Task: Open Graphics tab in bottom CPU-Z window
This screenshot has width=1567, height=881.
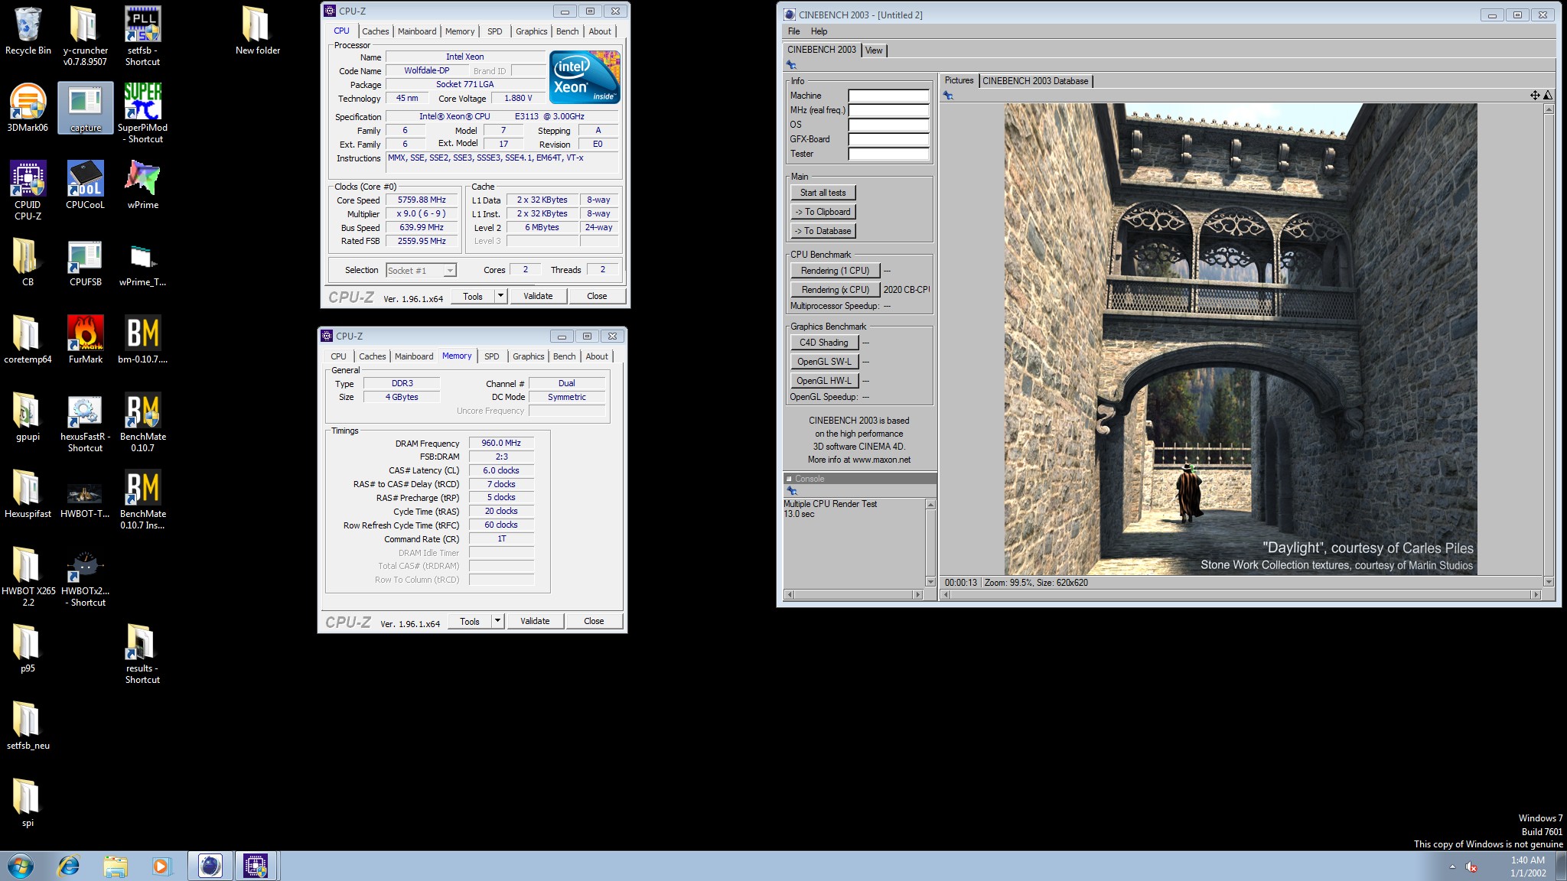Action: [x=529, y=356]
